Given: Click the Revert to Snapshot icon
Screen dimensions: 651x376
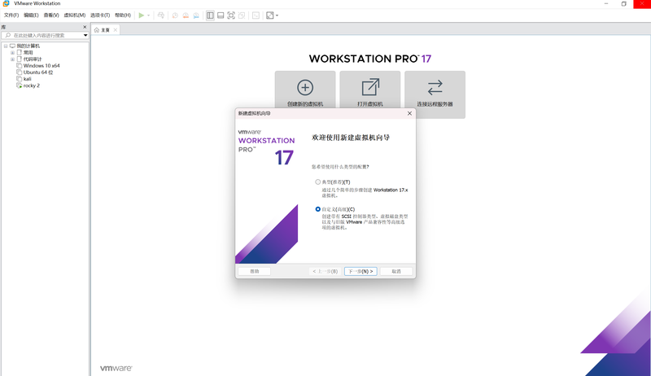Looking at the screenshot, I should pos(186,15).
